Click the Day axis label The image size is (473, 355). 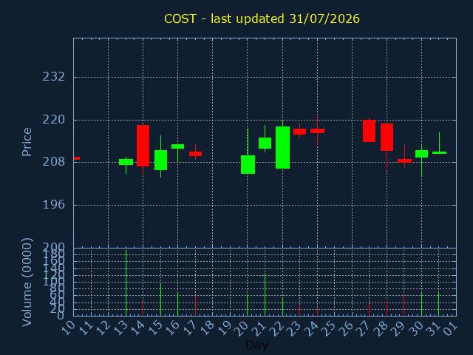(x=256, y=345)
